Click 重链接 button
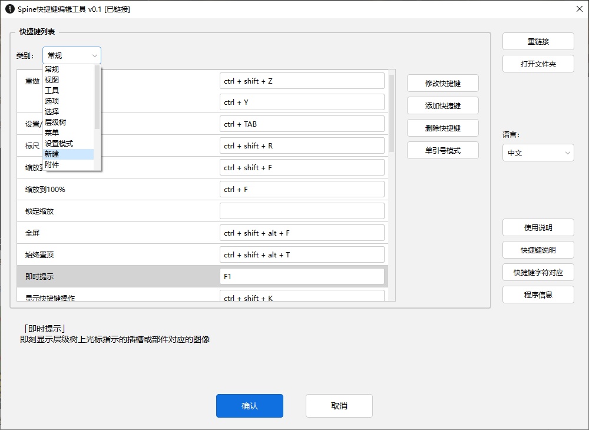 pos(538,41)
